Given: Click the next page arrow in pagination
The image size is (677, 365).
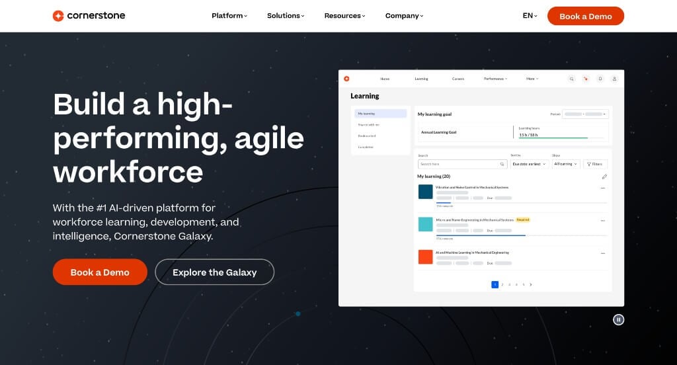Looking at the screenshot, I should (x=531, y=284).
